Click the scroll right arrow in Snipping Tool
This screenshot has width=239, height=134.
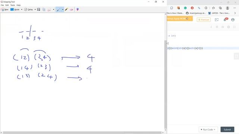(163, 133)
